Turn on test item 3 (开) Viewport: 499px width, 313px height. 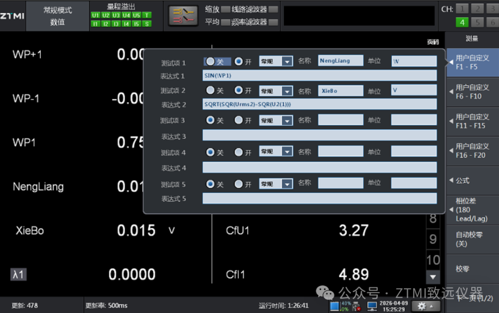coord(239,120)
